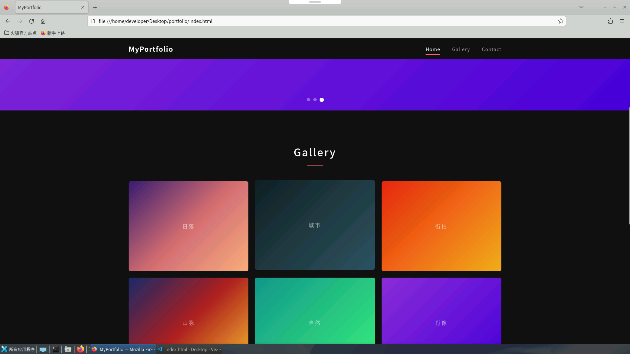
Task: Reload the current page
Action: click(x=31, y=21)
